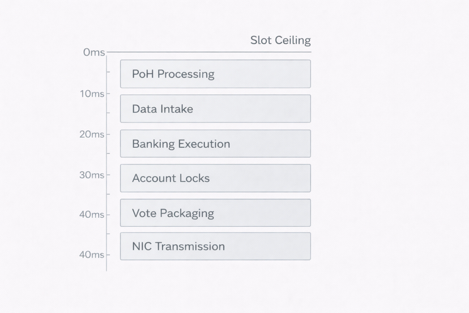The height and width of the screenshot is (313, 469).
Task: Click the Slot Ceiling title label
Action: tap(280, 41)
